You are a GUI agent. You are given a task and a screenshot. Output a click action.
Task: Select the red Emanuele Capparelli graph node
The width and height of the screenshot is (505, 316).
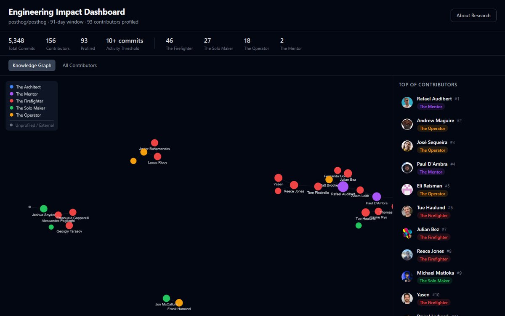73,212
